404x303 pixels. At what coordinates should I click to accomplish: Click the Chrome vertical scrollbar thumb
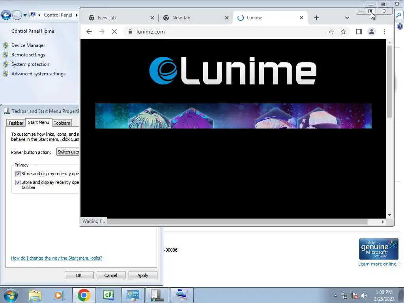point(389,82)
